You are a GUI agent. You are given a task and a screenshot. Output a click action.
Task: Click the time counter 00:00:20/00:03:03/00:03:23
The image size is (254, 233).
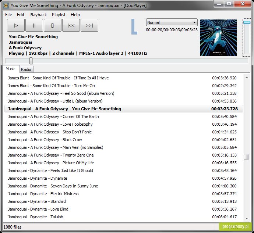click(x=172, y=30)
